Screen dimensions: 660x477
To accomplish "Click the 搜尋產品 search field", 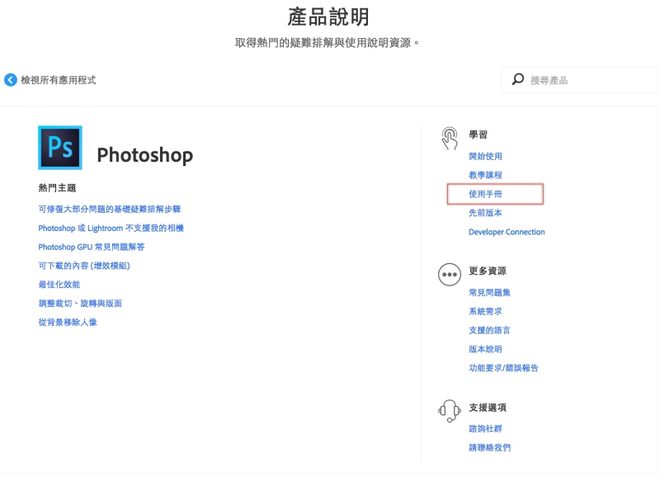I will coord(579,80).
